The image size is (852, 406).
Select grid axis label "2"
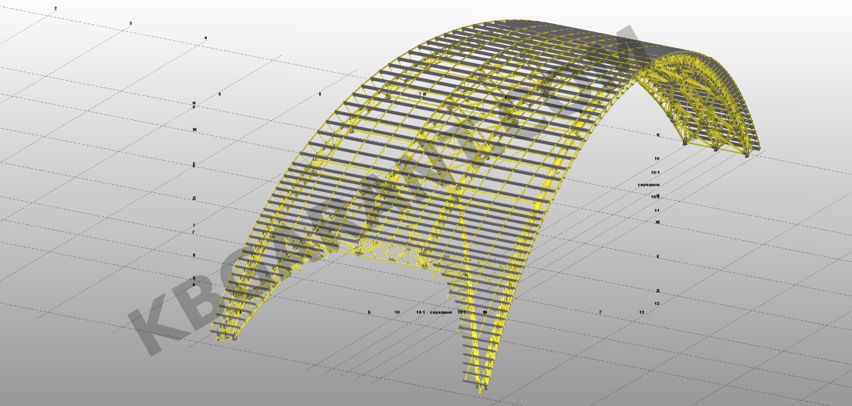point(55,9)
